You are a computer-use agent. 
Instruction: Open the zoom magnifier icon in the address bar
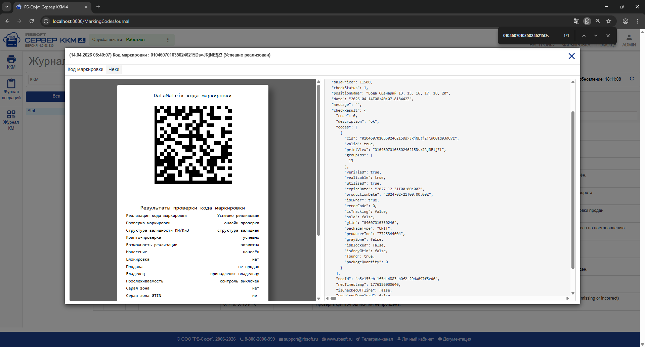coord(598,21)
